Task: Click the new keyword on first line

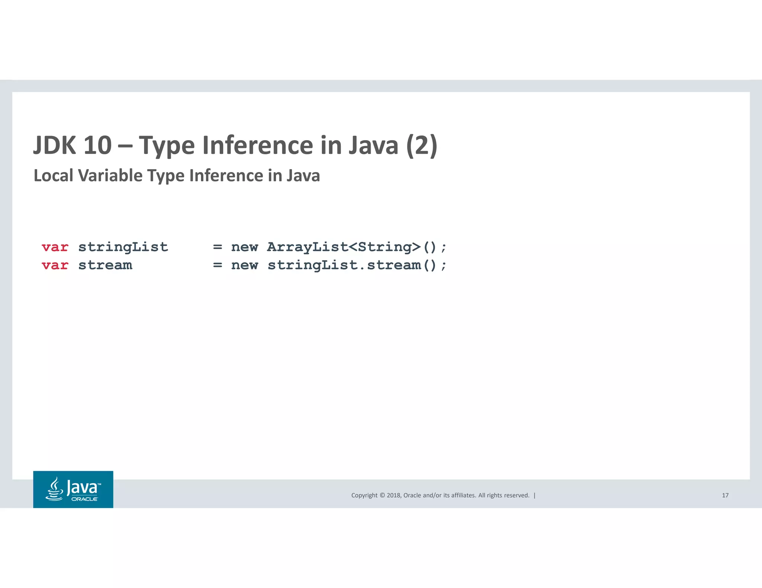Action: (x=244, y=247)
